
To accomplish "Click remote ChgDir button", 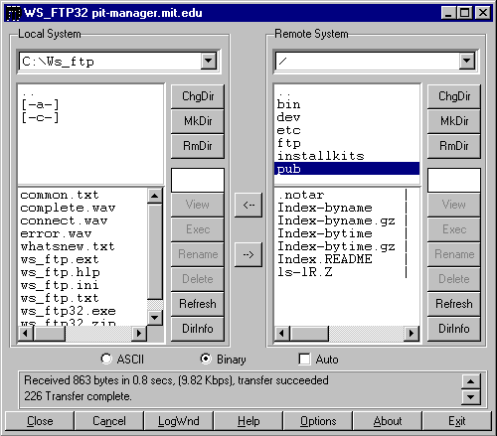I will pyautogui.click(x=454, y=96).
